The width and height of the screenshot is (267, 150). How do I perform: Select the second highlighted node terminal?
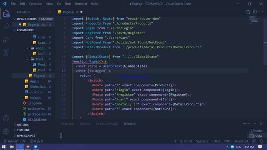256,136
